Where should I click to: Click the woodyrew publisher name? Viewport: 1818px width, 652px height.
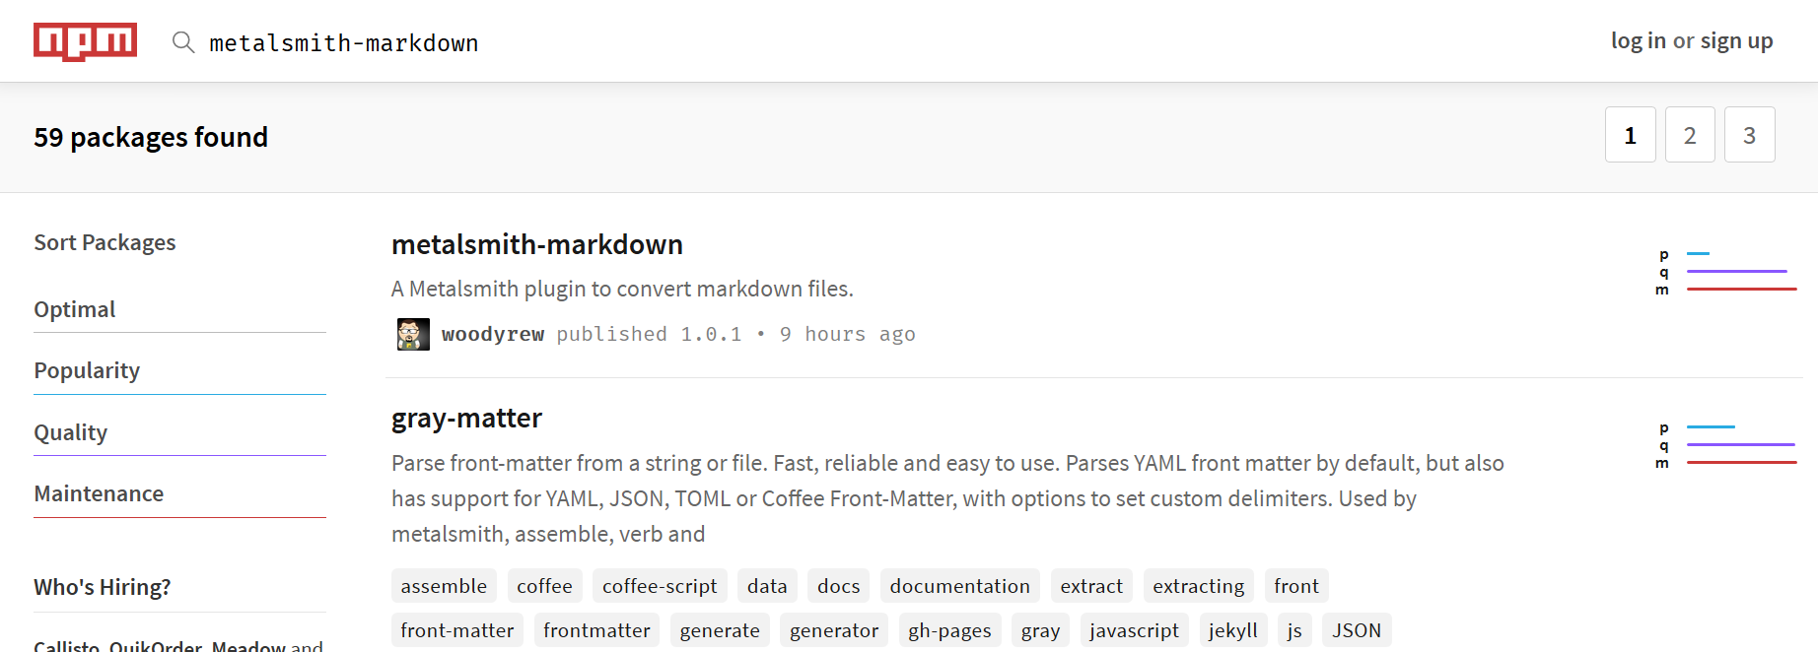(492, 335)
